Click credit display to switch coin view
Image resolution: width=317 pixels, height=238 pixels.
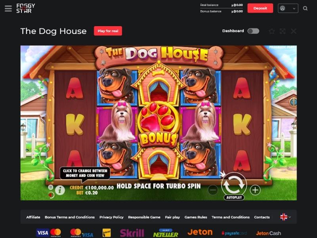[92, 188]
